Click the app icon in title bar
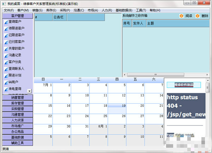 coord(4,4)
